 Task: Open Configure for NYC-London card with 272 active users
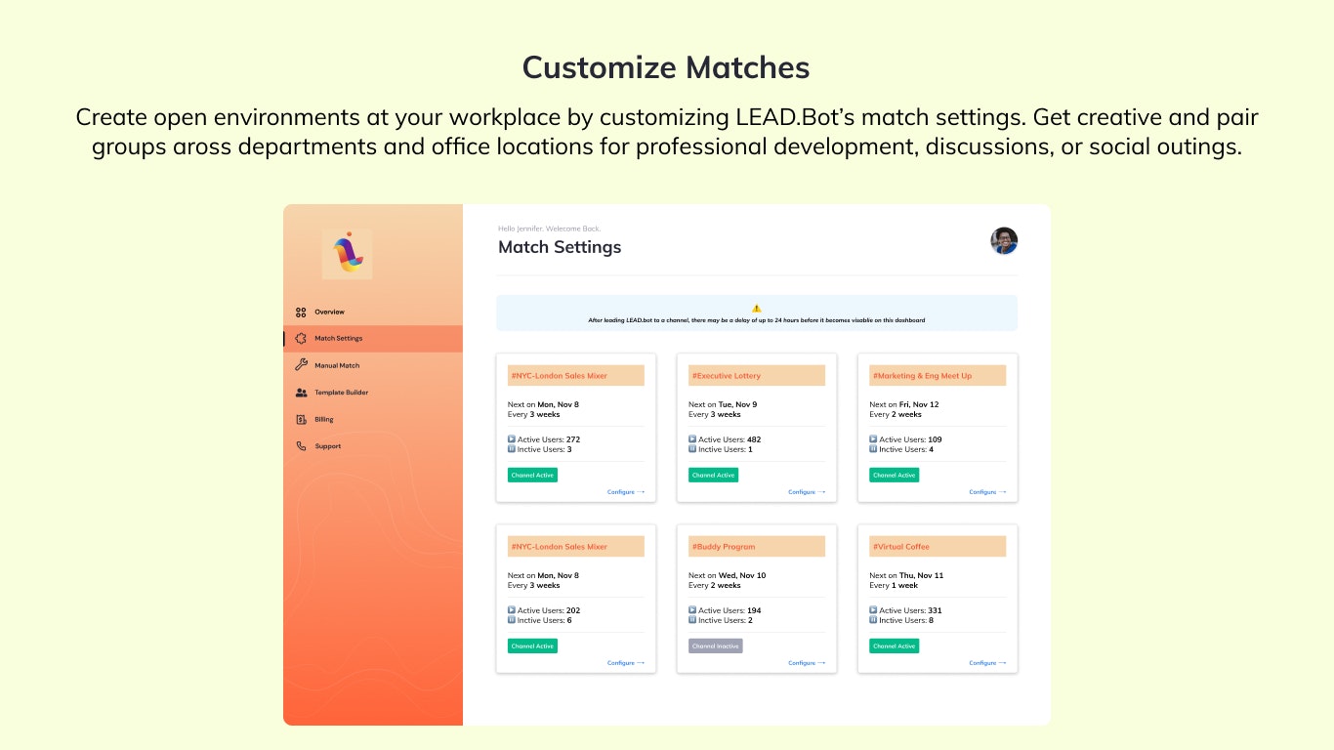626,492
